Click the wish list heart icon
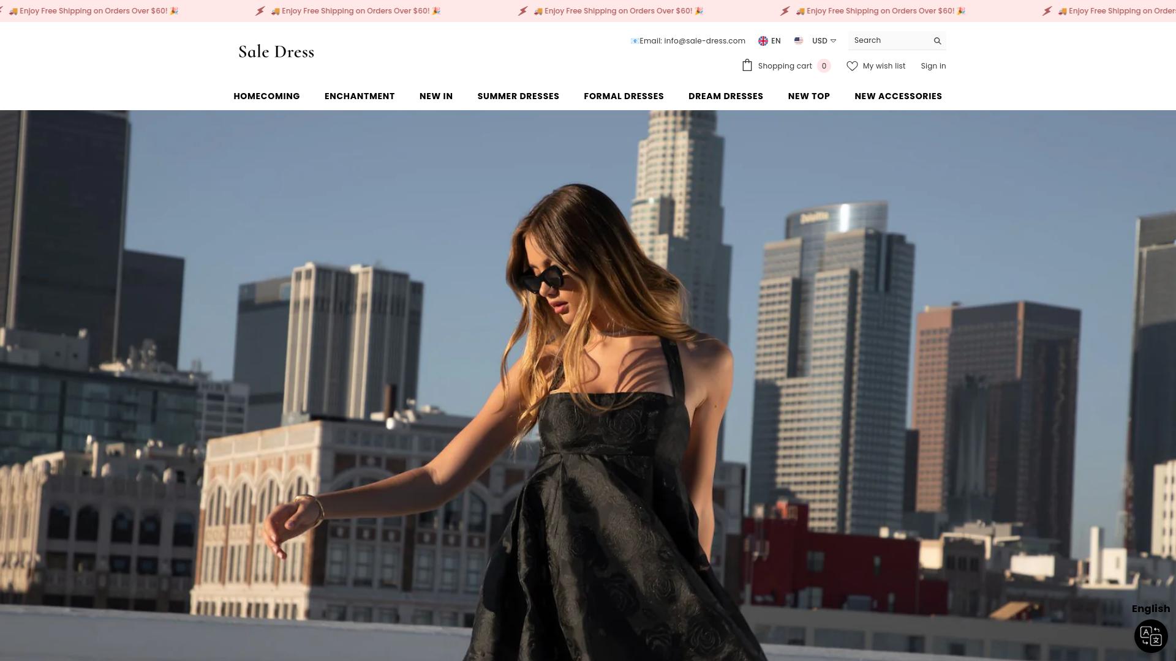 coord(852,66)
